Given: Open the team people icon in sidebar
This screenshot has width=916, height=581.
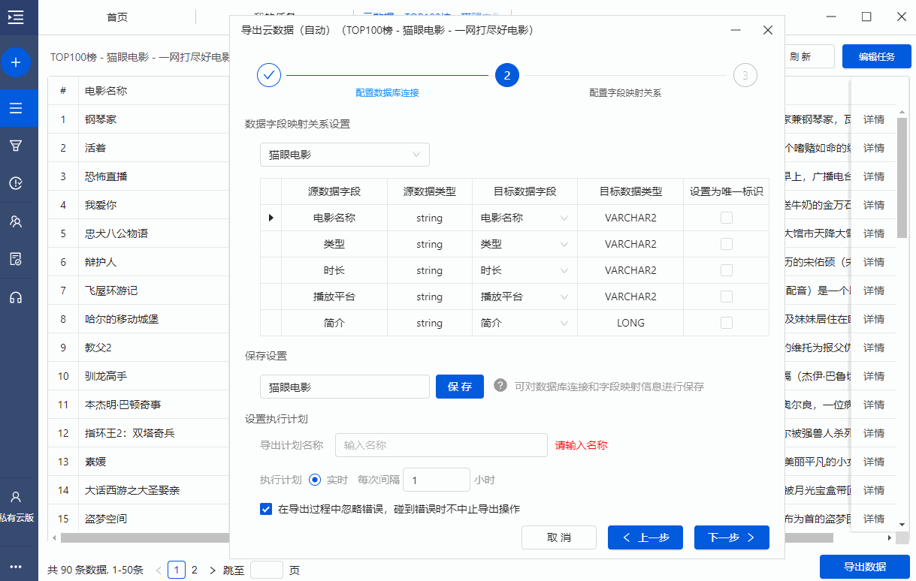Looking at the screenshot, I should (x=16, y=221).
